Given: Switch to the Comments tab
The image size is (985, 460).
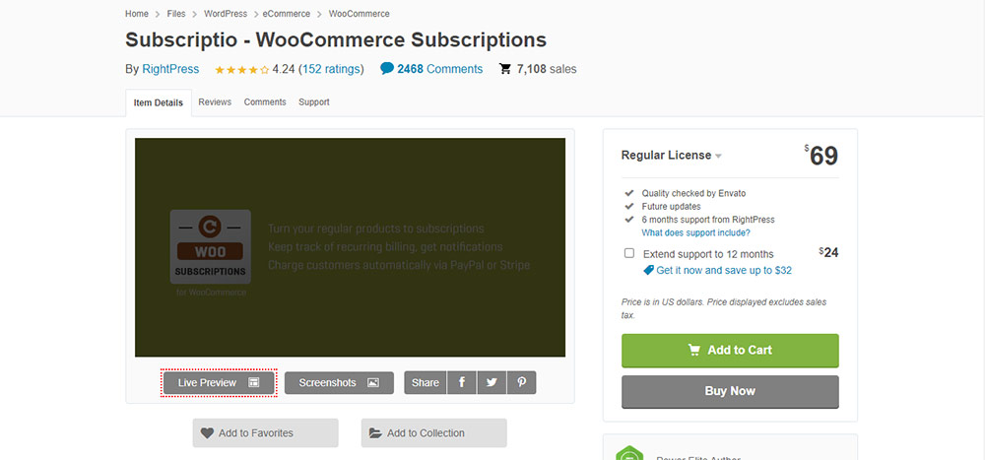Looking at the screenshot, I should pyautogui.click(x=265, y=101).
